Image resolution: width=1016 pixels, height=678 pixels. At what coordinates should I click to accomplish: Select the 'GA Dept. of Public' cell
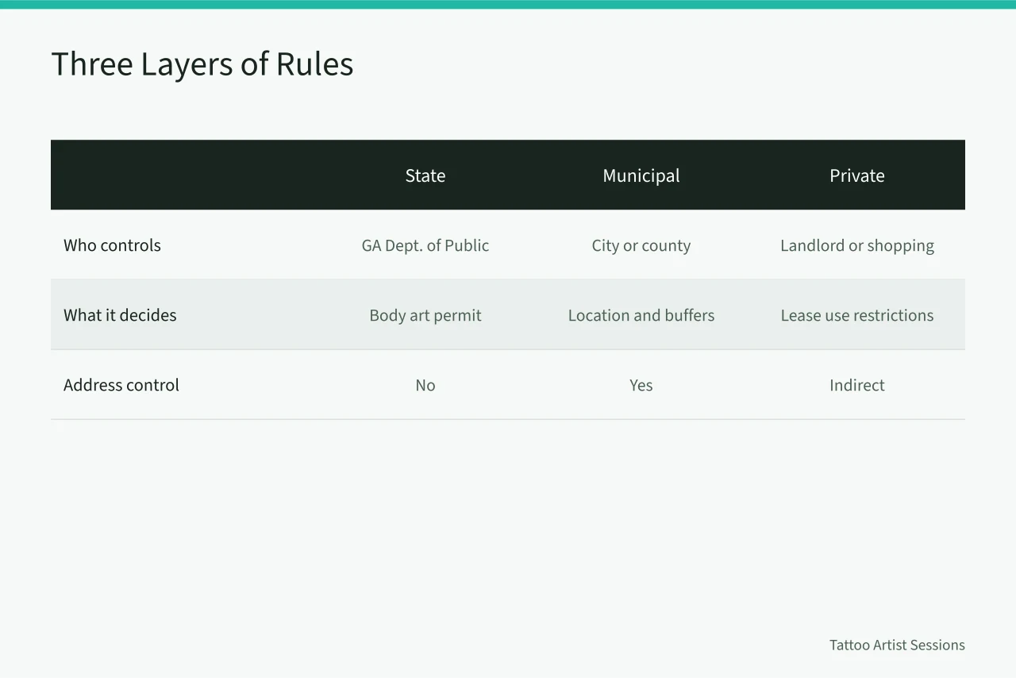[x=425, y=245]
